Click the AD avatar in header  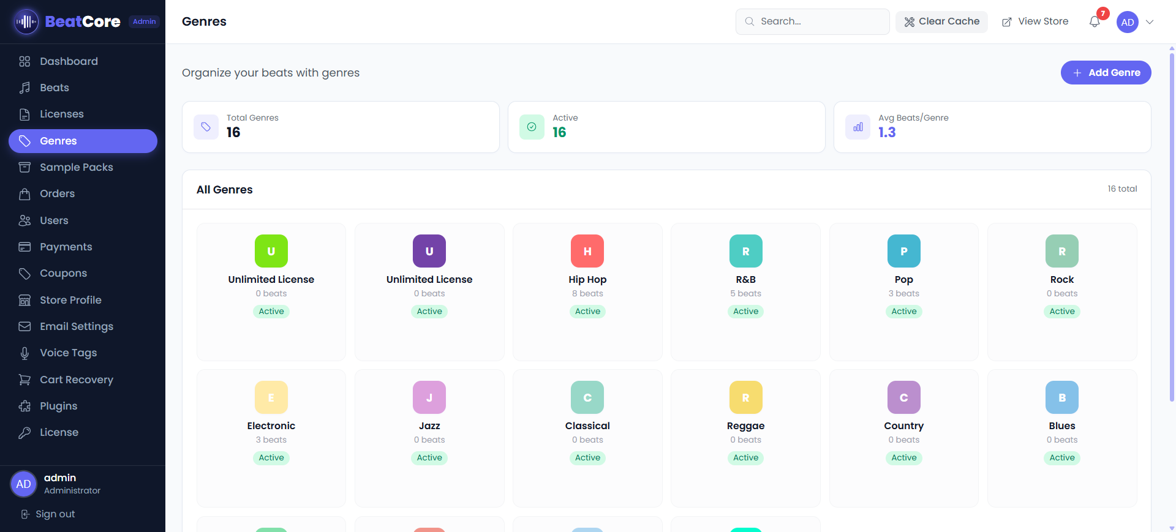click(x=1127, y=22)
